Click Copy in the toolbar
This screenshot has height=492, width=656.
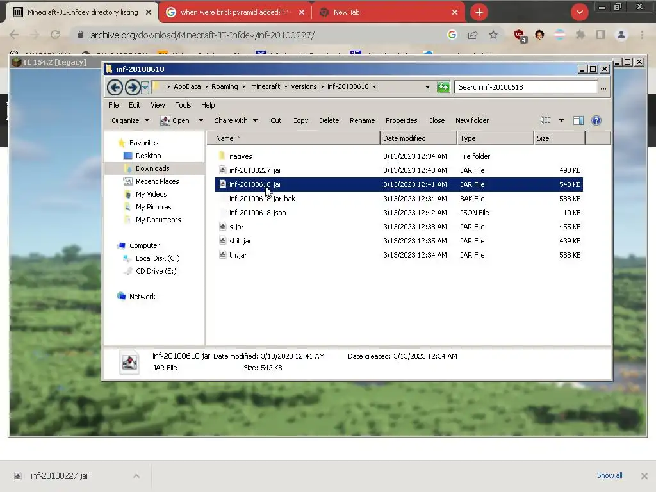[x=300, y=120]
